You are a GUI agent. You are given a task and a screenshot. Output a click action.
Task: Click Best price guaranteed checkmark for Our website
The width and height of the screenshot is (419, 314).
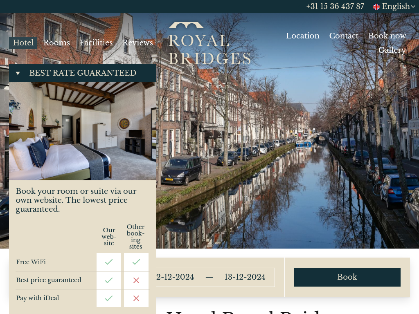tap(109, 280)
